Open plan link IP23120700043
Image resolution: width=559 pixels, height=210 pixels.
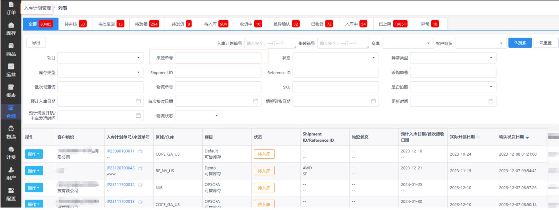pos(120,168)
